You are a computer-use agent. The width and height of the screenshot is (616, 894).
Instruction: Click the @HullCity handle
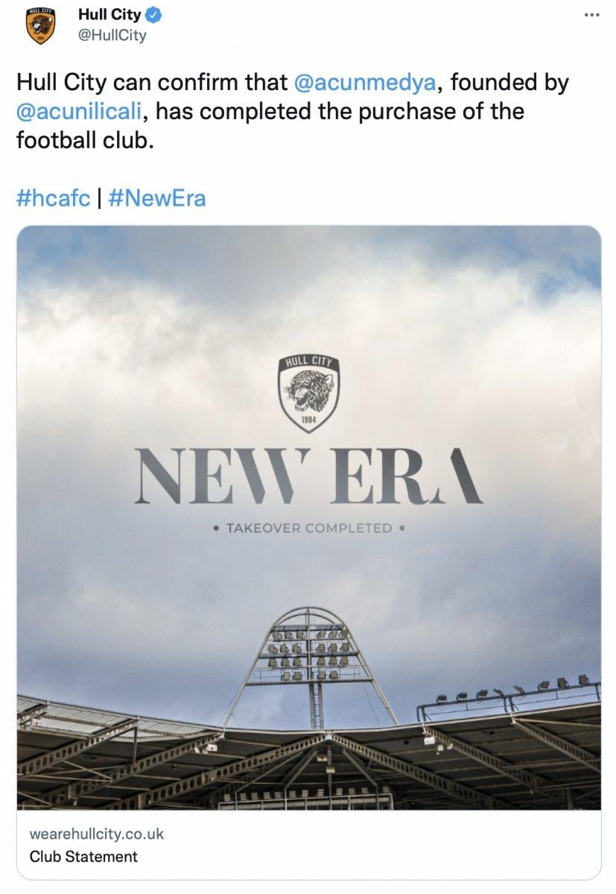[x=112, y=34]
